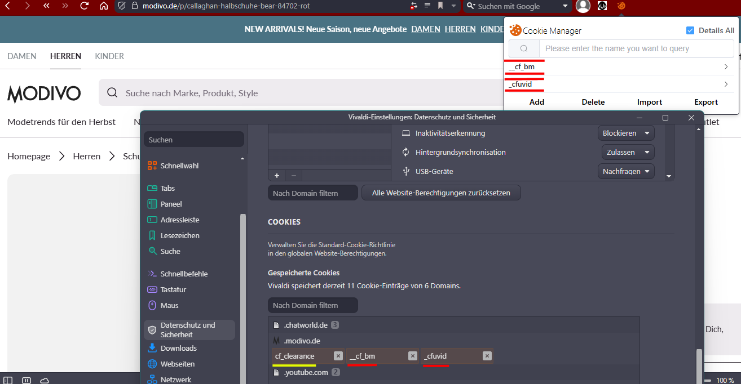The height and width of the screenshot is (384, 741).
Task: Remove the __cf_bm cookie chip in settings
Action: 412,356
